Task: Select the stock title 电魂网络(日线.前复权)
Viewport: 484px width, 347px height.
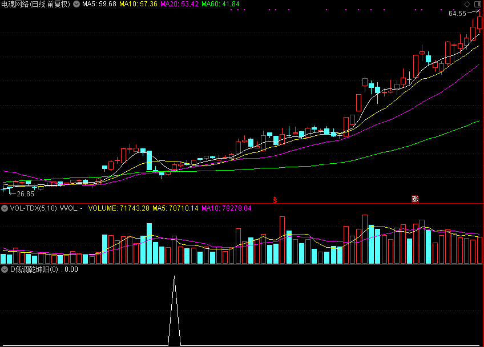Action: point(36,4)
